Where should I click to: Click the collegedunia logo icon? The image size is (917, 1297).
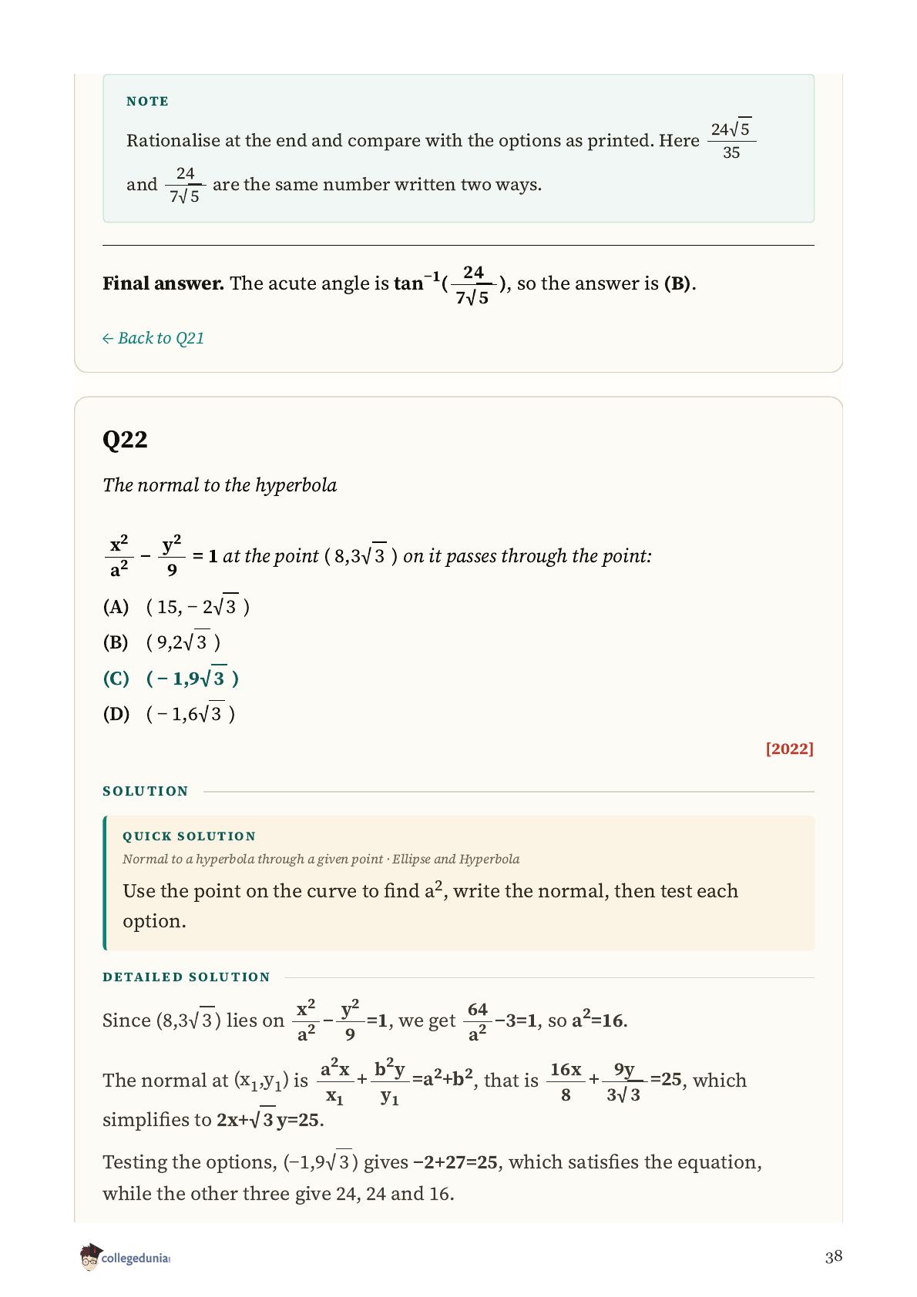click(90, 1256)
